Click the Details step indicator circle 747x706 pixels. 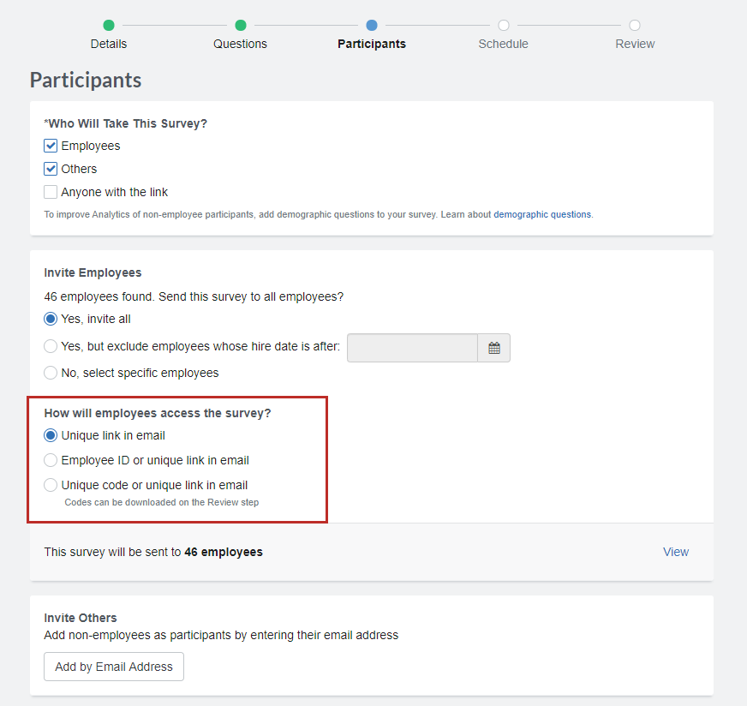[x=108, y=25]
